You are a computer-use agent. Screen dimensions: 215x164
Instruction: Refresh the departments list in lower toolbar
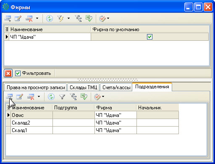coord(51,97)
